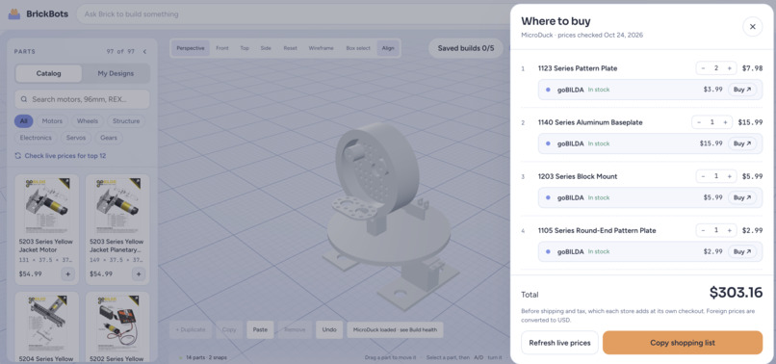This screenshot has width=776, height=364.
Task: Switch to the Catalog tab
Action: 48,73
